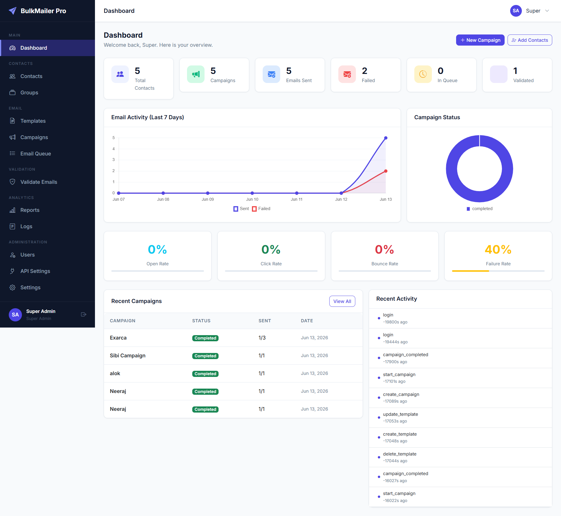
Task: Open the SA avatar account menu
Action: pos(516,11)
